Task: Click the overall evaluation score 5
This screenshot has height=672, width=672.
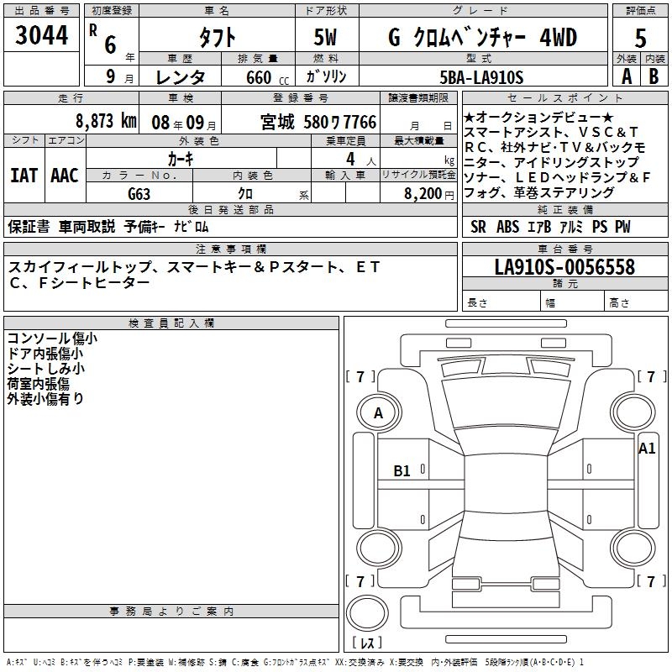Action: click(x=640, y=39)
